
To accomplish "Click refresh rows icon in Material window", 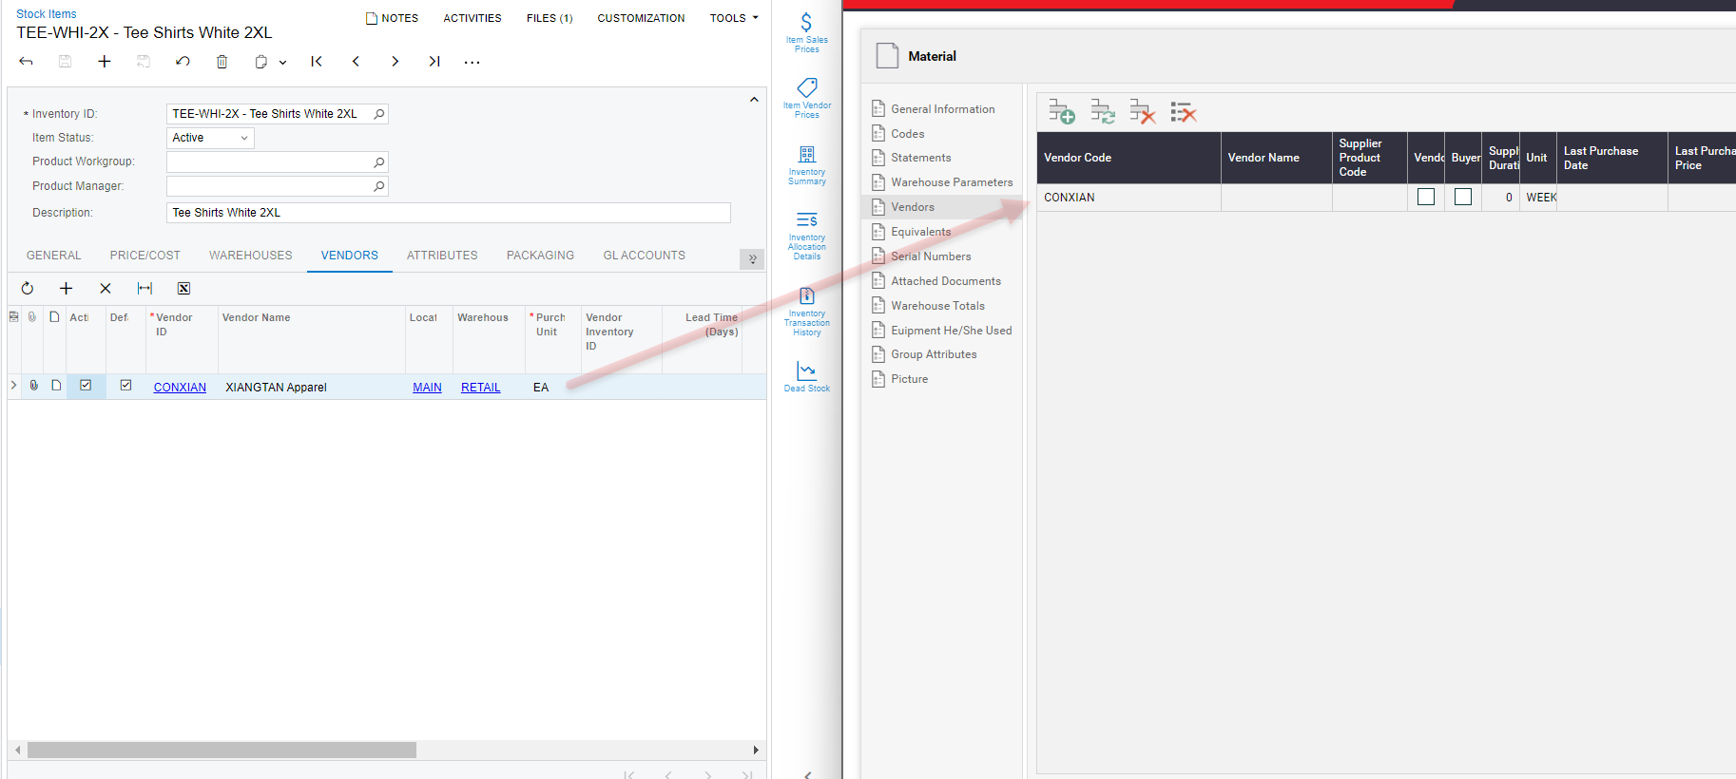I will coord(1103,112).
